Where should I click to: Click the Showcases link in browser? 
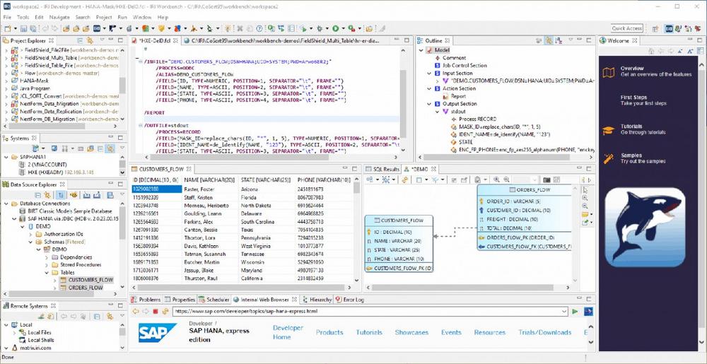[x=411, y=332]
